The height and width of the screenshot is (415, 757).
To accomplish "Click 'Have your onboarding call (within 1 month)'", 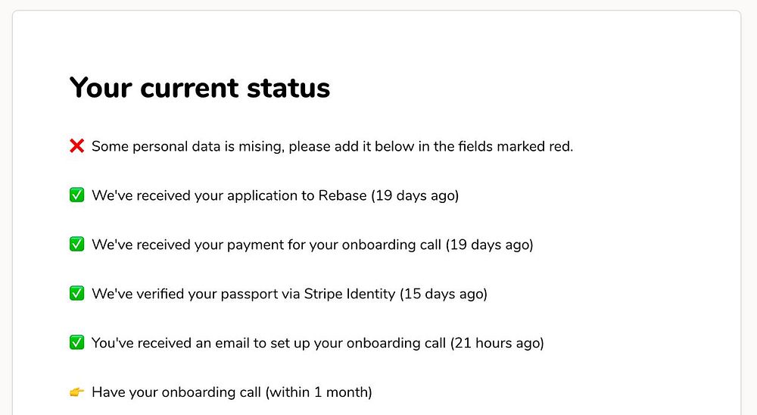I will pos(232,392).
